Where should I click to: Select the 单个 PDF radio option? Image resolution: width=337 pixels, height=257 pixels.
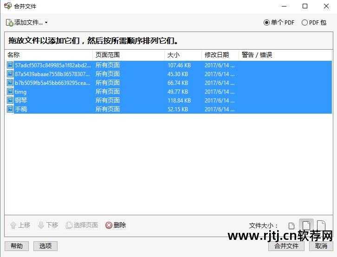(279, 23)
